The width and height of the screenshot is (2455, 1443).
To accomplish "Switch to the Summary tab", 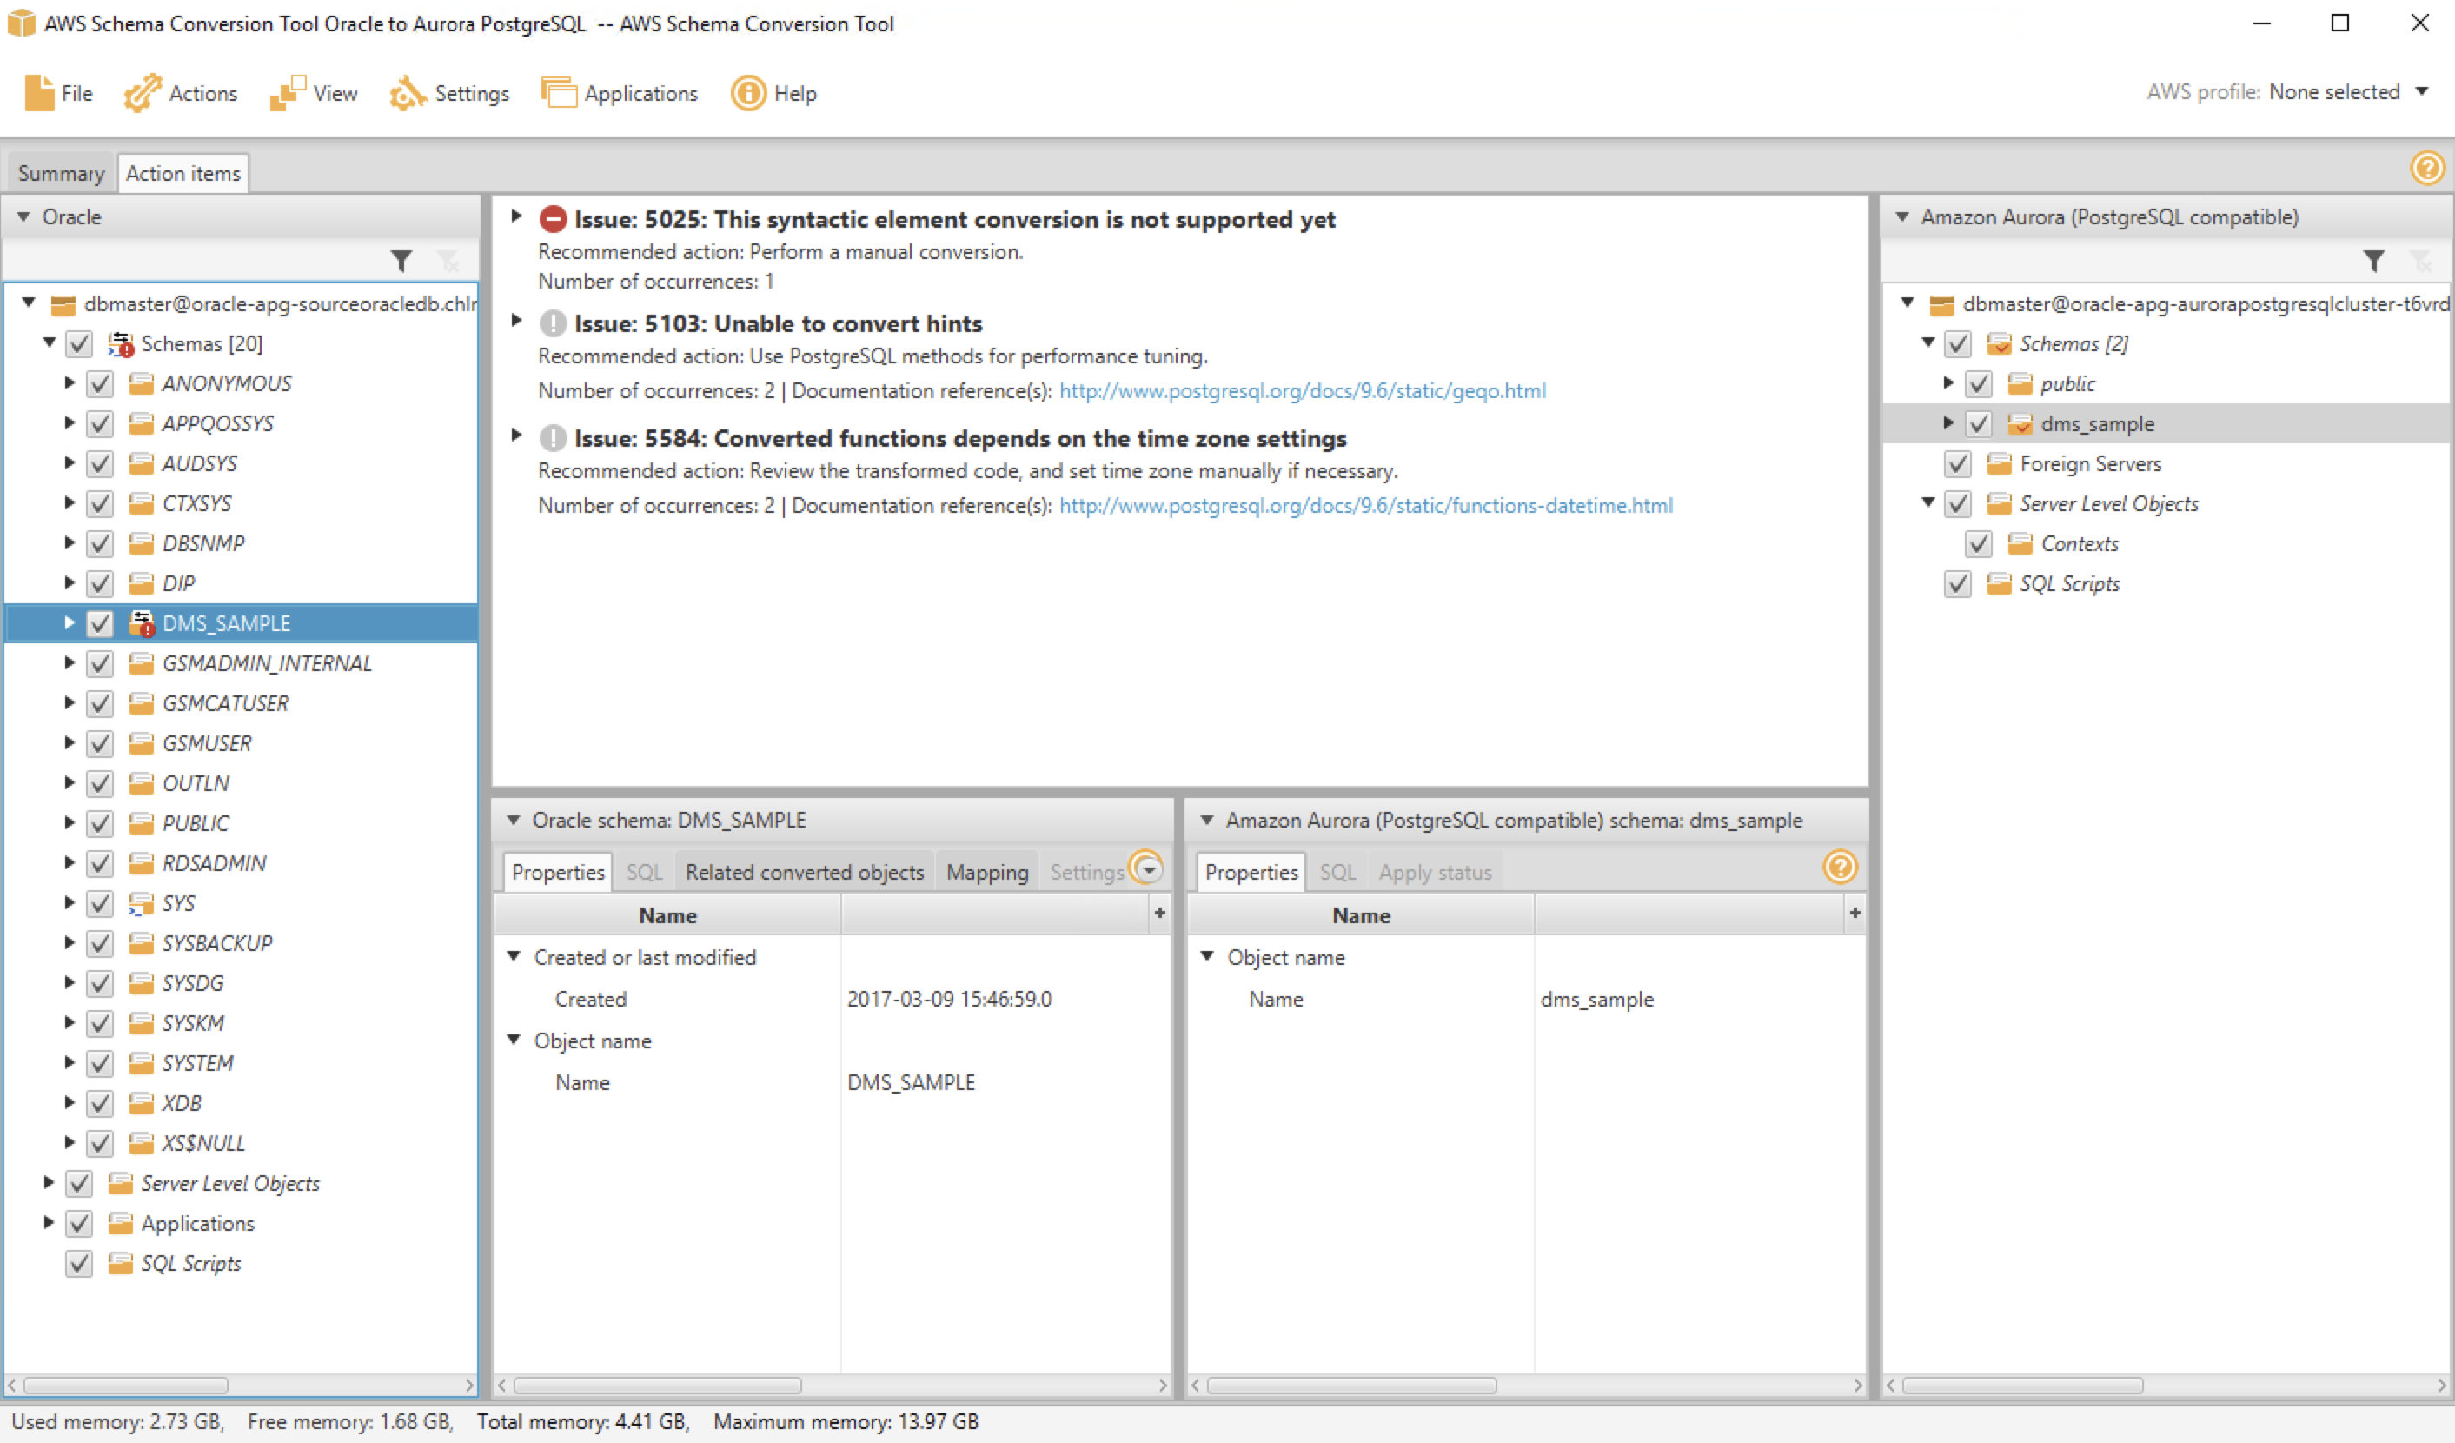I will coord(61,174).
